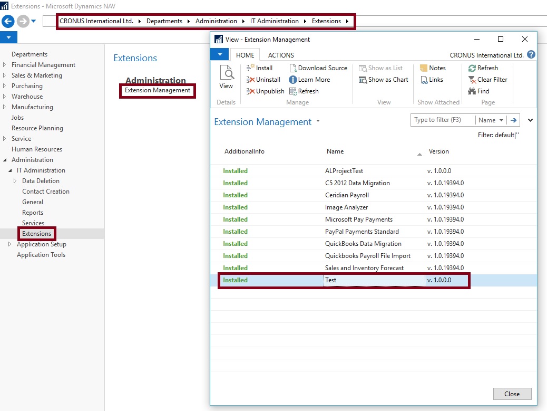Click the Clear Filter icon

pos(472,80)
